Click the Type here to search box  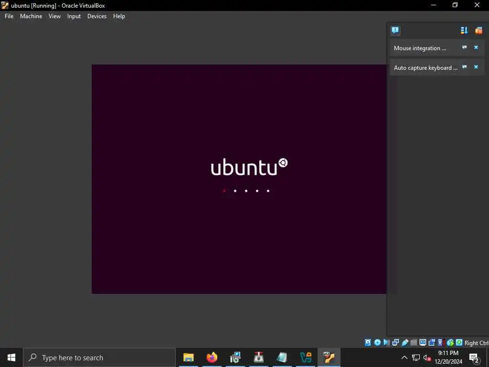pos(99,357)
